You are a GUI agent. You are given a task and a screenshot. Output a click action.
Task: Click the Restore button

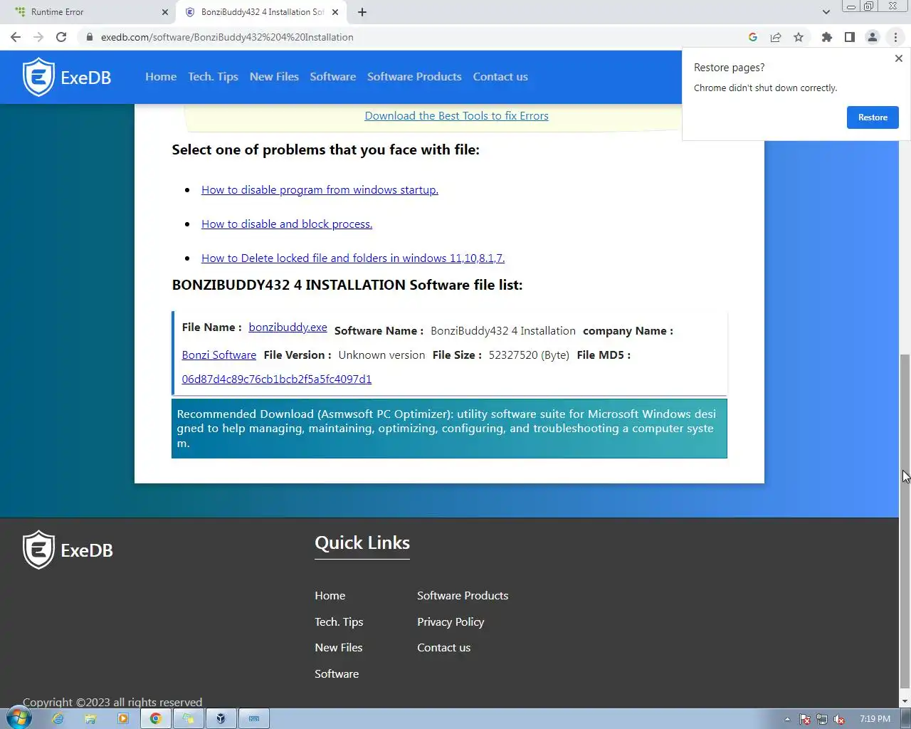873,117
